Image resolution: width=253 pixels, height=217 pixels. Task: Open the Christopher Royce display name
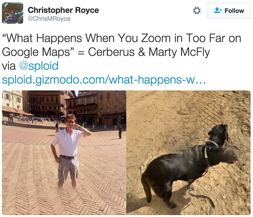coord(63,10)
